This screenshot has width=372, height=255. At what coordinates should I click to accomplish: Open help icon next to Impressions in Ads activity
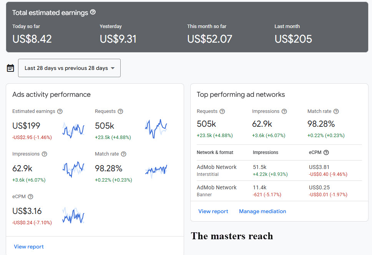pos(44,154)
